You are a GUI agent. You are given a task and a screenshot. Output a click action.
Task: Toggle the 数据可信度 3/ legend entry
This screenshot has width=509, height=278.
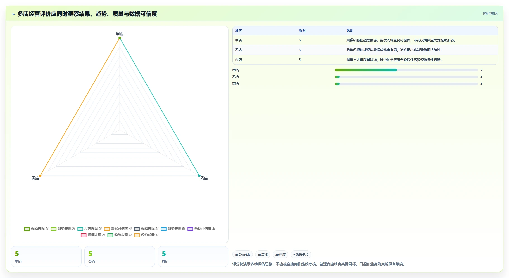coord(201,229)
